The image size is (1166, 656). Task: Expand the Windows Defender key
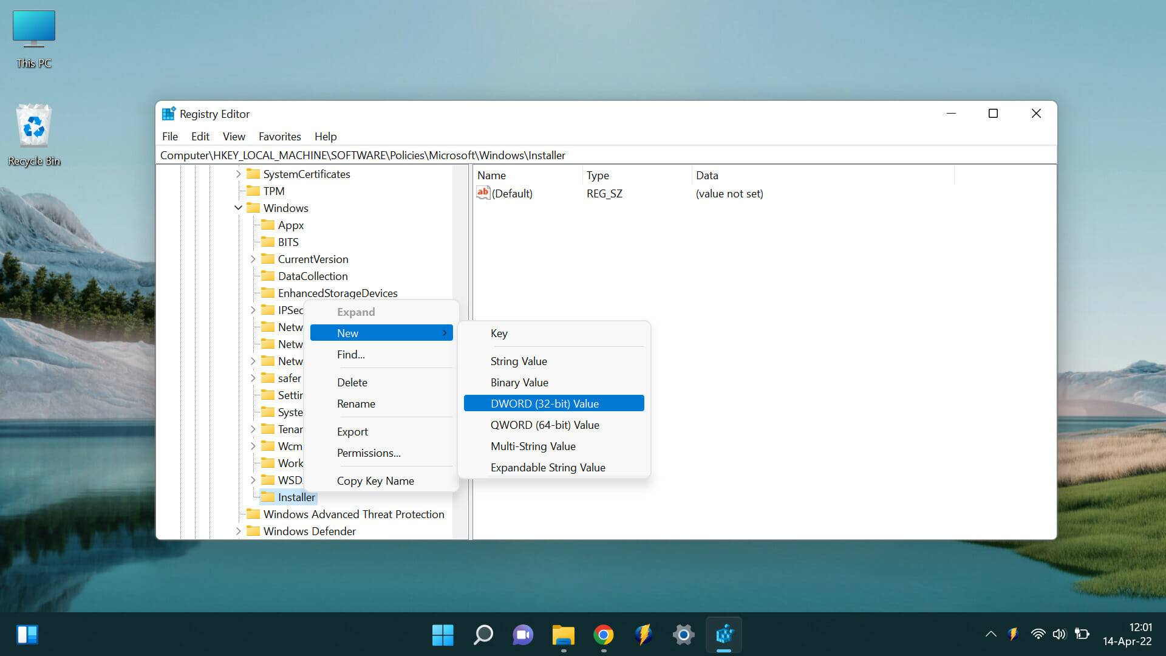pyautogui.click(x=238, y=531)
